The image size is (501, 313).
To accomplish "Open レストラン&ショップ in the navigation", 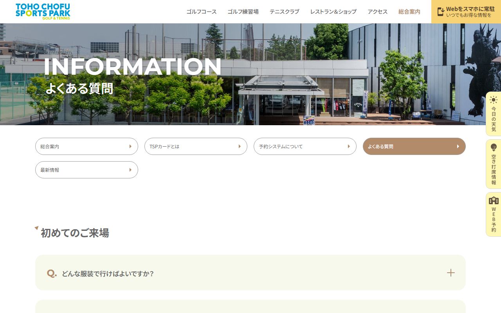I will (x=333, y=12).
